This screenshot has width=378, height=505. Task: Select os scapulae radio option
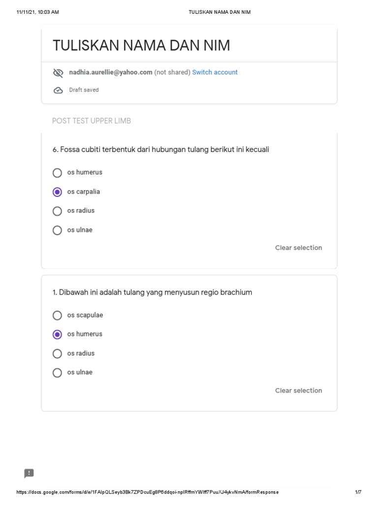click(x=57, y=315)
